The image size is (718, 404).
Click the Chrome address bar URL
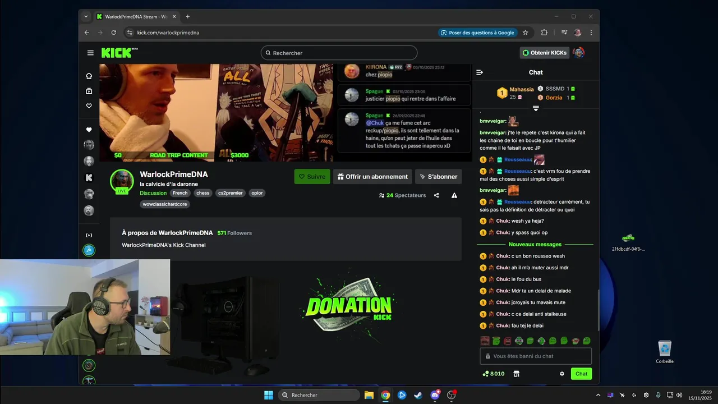click(x=168, y=33)
